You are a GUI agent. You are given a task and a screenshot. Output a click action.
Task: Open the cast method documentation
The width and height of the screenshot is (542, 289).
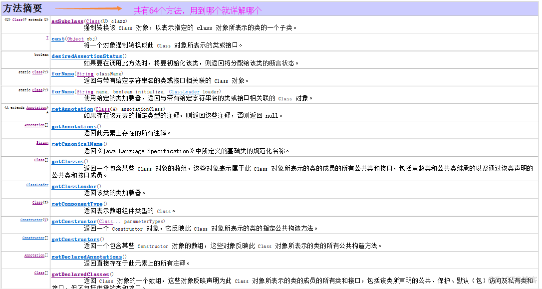(57, 38)
